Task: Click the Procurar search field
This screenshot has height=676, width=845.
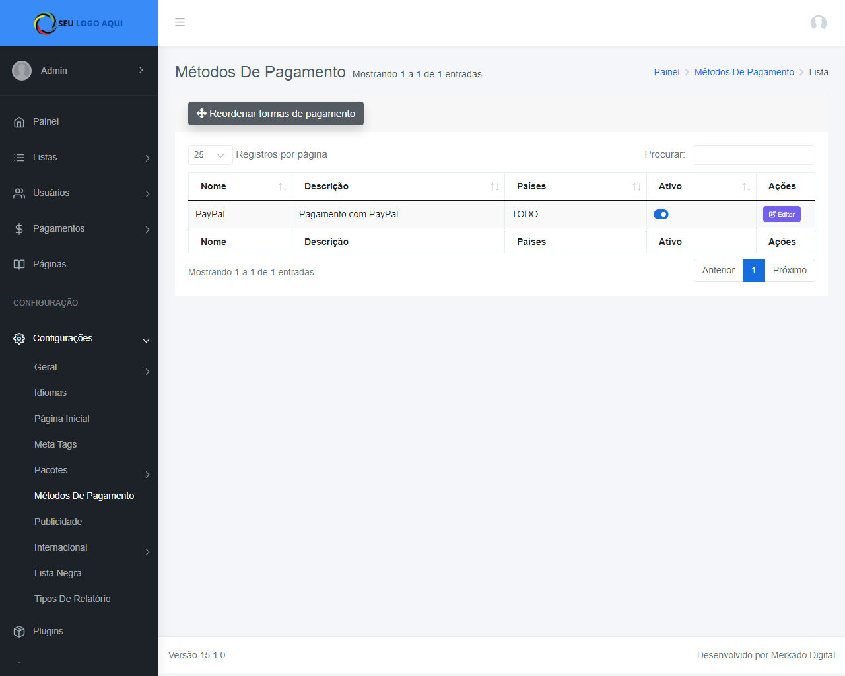Action: [753, 155]
